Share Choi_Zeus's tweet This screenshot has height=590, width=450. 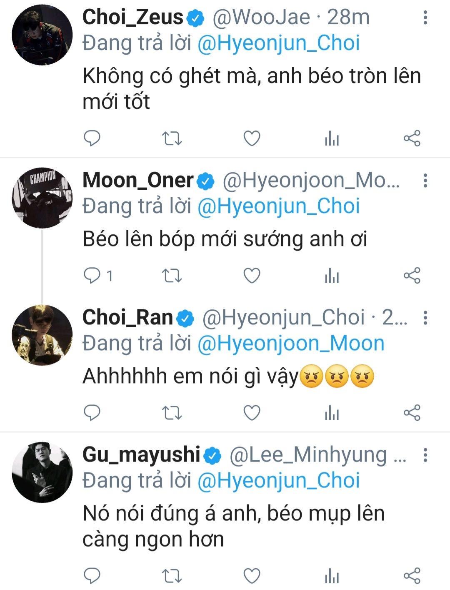[x=412, y=138]
